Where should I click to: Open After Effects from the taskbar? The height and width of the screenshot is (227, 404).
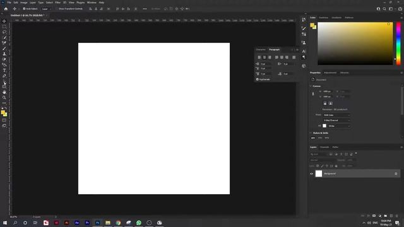pyautogui.click(x=77, y=223)
